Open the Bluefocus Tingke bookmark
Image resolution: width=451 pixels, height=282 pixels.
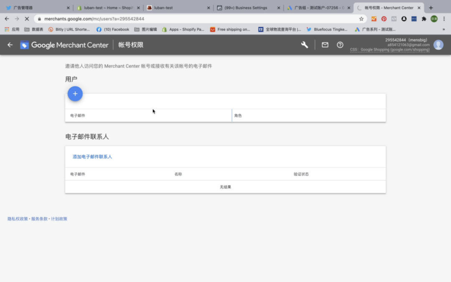tap(327, 29)
